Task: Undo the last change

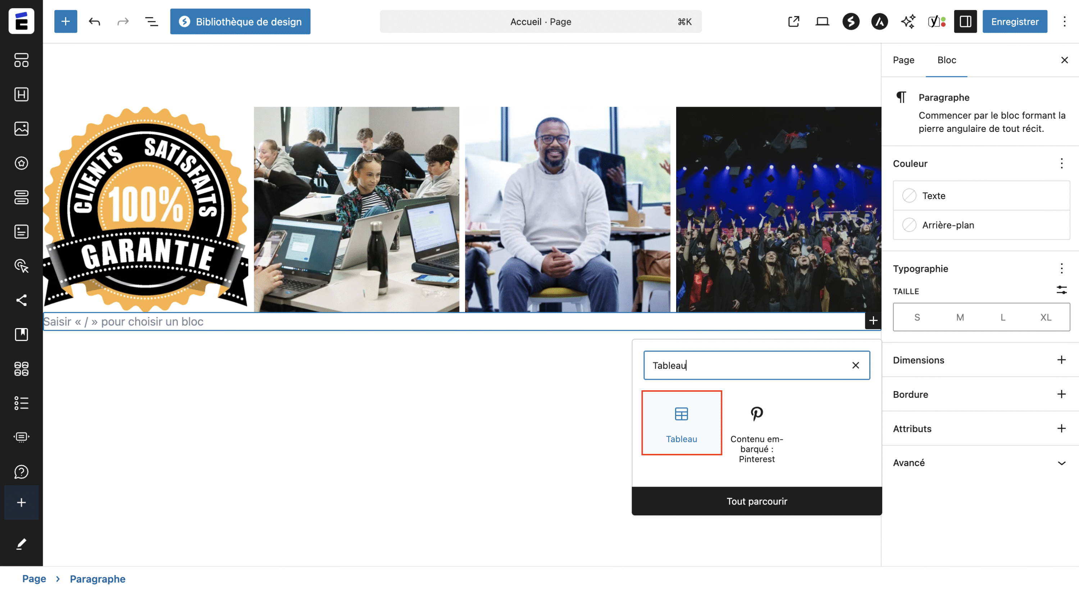Action: click(94, 21)
